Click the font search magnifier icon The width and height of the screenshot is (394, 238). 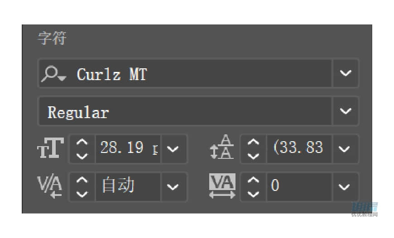coord(53,74)
